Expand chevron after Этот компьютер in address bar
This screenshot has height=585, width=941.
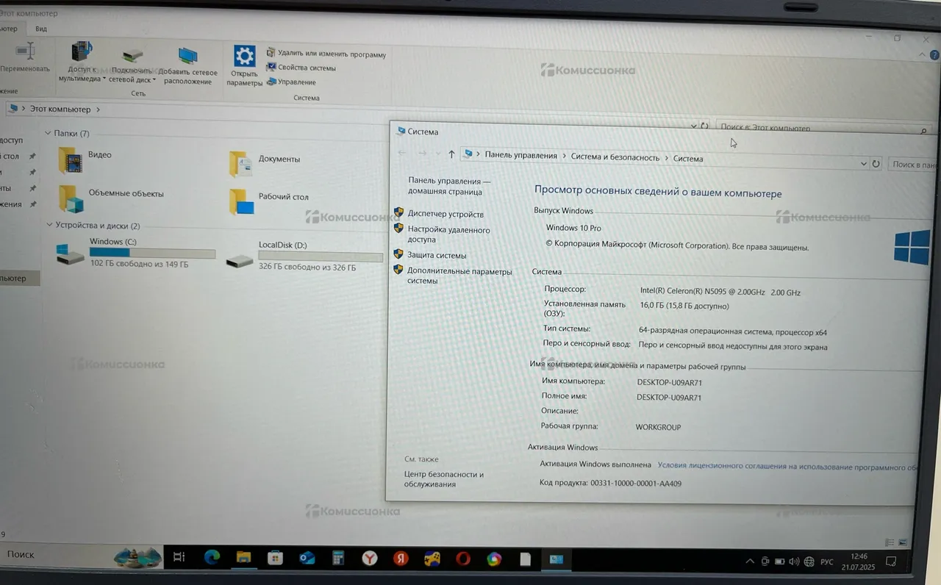[98, 110]
